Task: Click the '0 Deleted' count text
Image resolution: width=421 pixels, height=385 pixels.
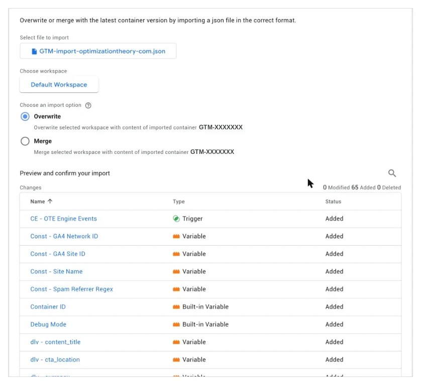Action: click(389, 187)
